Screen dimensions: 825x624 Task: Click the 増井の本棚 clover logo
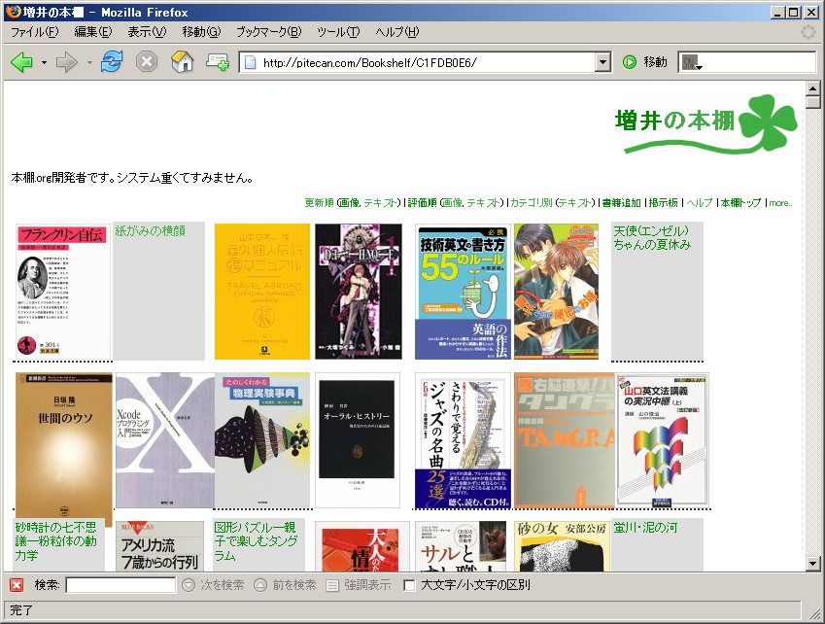click(x=706, y=124)
